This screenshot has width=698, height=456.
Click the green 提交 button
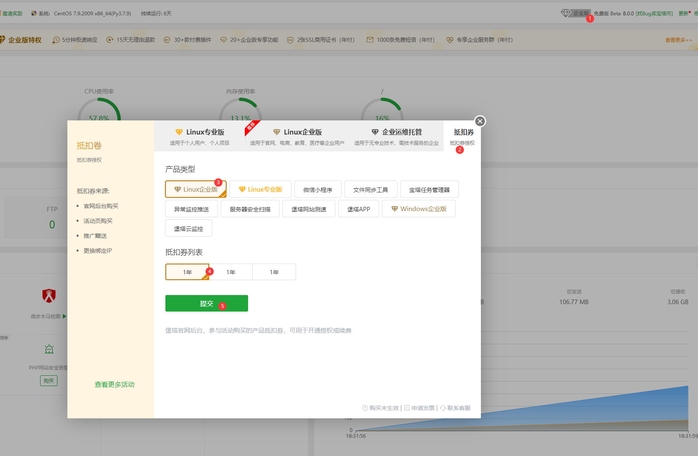coord(207,303)
